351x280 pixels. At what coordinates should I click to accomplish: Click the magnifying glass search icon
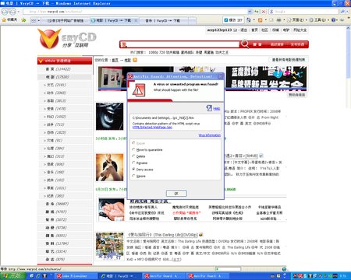click(245, 44)
